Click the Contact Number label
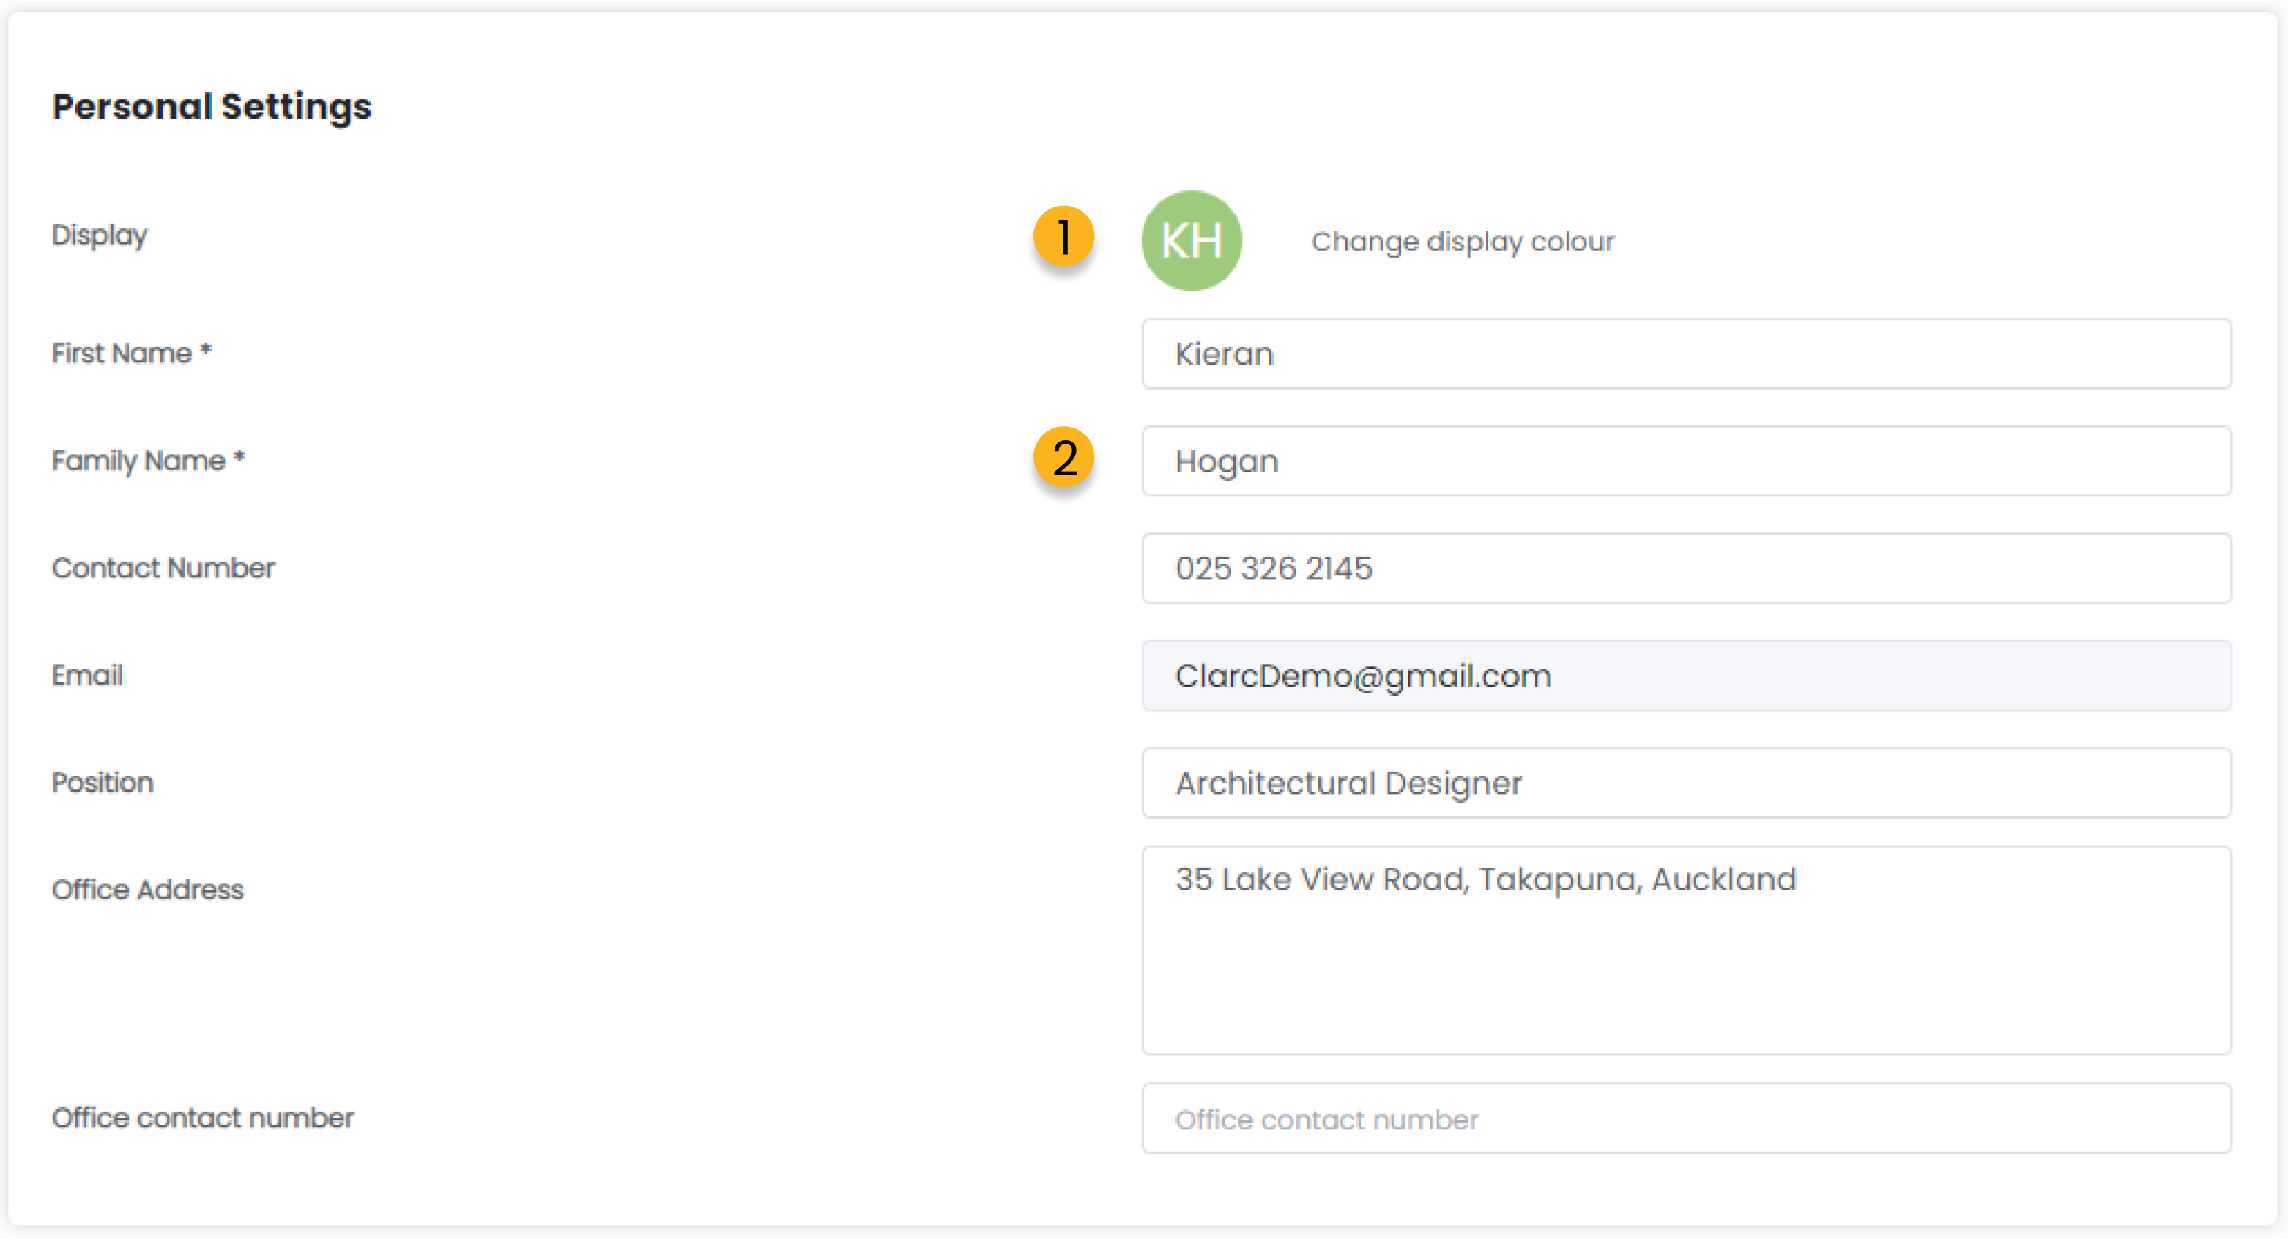The width and height of the screenshot is (2288, 1239). [163, 568]
